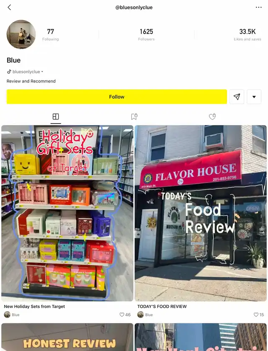Tap the paper plane share icon
The image size is (268, 351).
237,97
